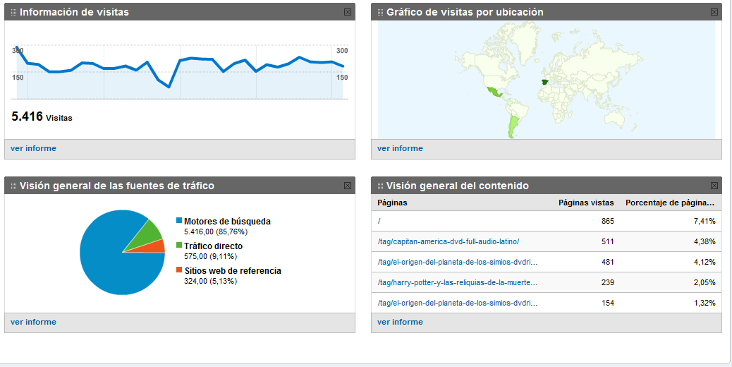This screenshot has height=367, width=732.
Task: Click the 239 page views value
Action: click(608, 283)
